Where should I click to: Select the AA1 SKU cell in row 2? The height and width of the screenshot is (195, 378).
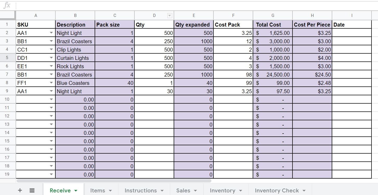[31, 33]
